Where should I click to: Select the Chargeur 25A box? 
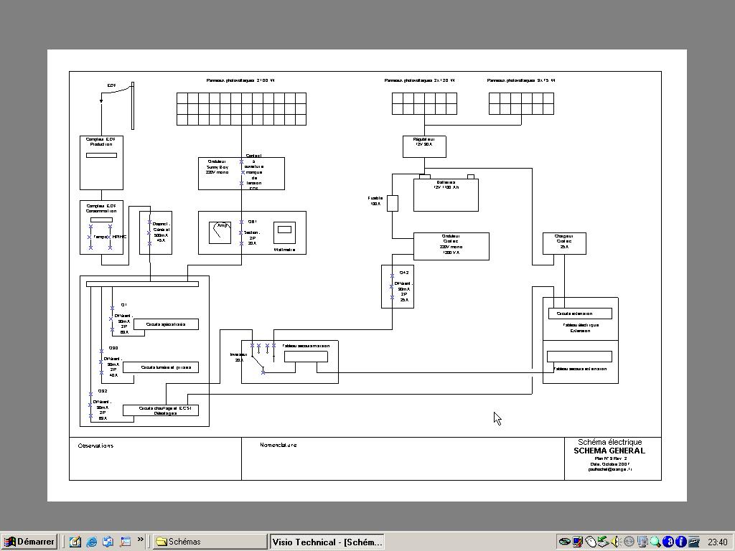point(564,244)
